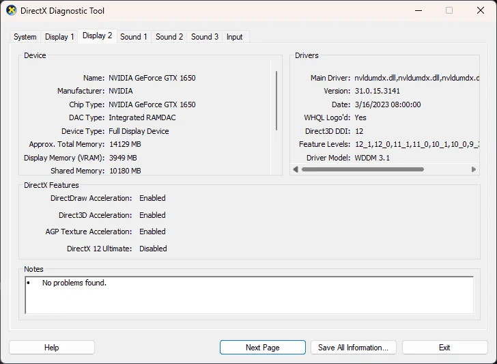Click the VRAM value 3949 MB
497x364 pixels.
123,158
